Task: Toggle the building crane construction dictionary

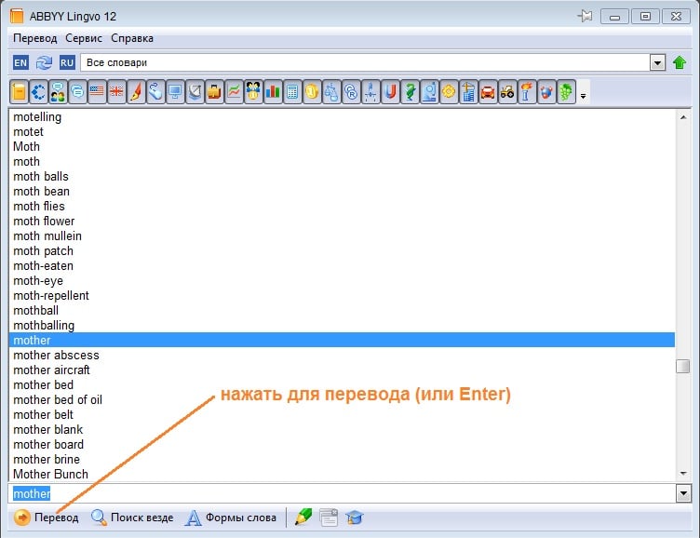Action: [x=468, y=92]
